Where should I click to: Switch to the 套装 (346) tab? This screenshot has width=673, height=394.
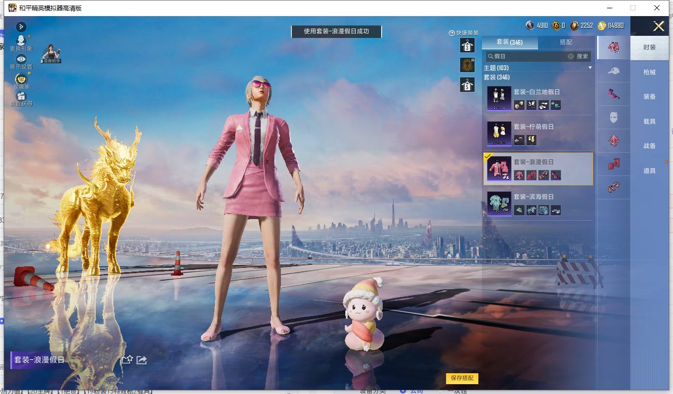[509, 42]
